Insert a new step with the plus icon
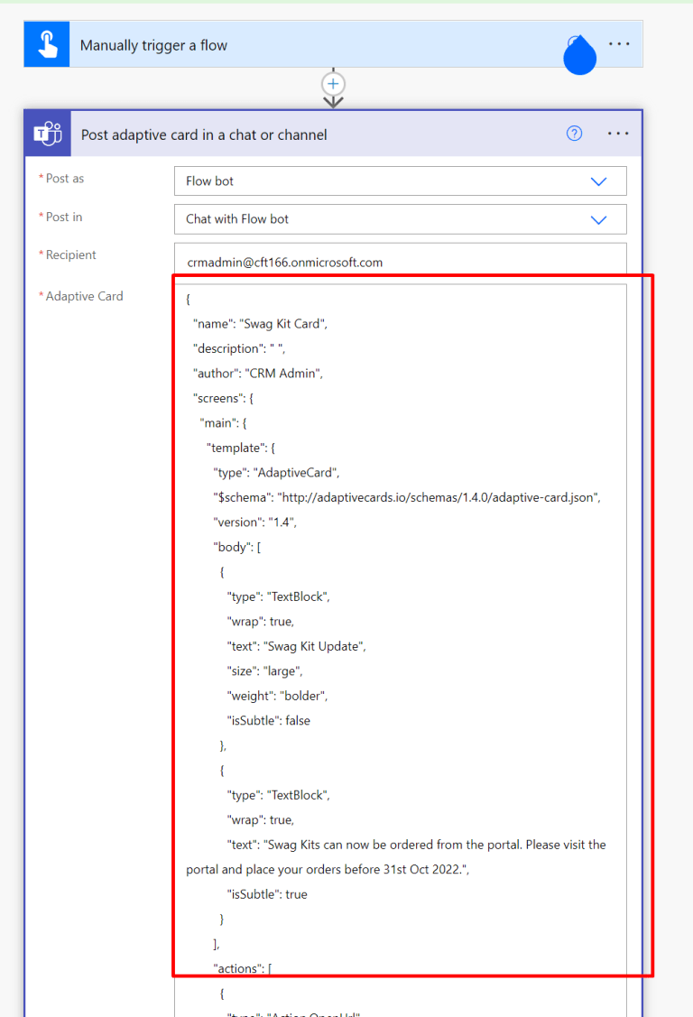 click(x=334, y=83)
